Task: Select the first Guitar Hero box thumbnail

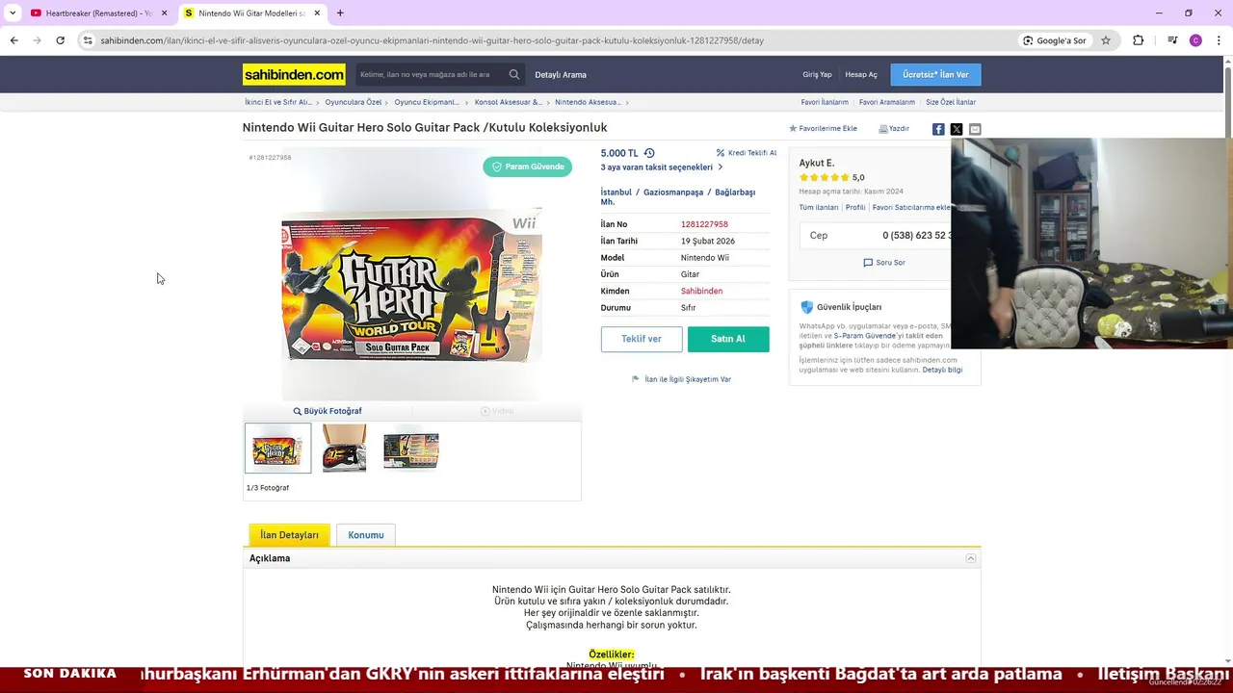Action: coord(277,449)
